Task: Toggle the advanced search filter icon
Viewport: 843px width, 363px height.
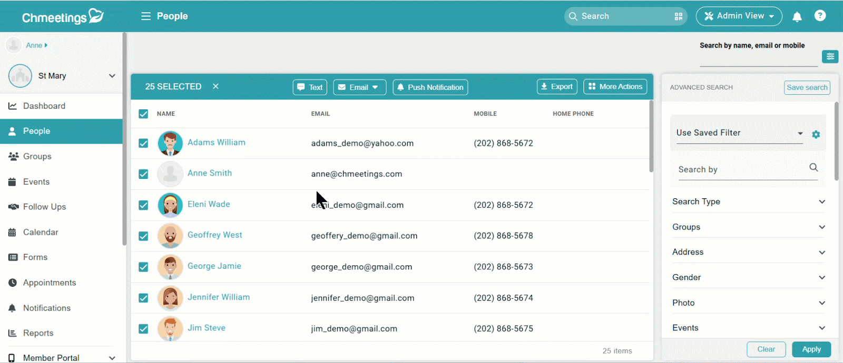Action: (x=830, y=56)
